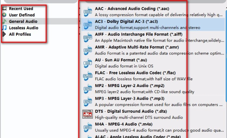The image size is (227, 138).
Task: Click description 'An Apple Macintosh native file format...'
Action: 159,41
